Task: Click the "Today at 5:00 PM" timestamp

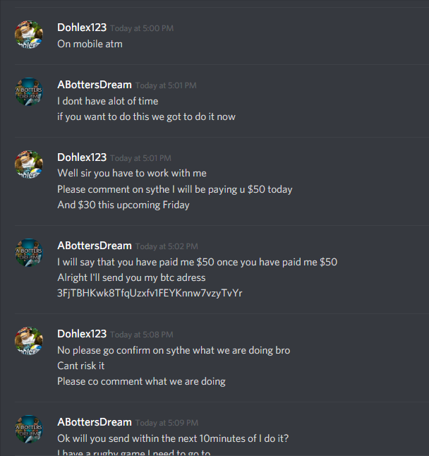Action: pos(142,28)
